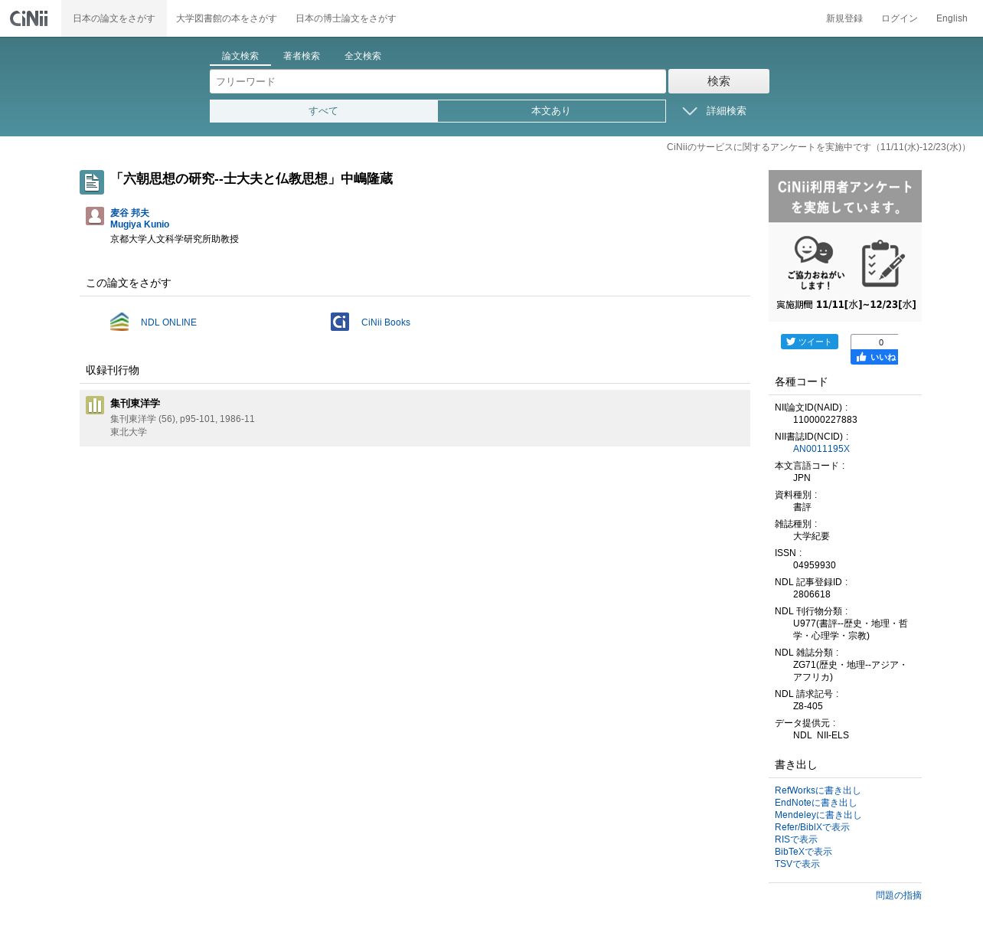Open the ログイン login link

point(900,18)
